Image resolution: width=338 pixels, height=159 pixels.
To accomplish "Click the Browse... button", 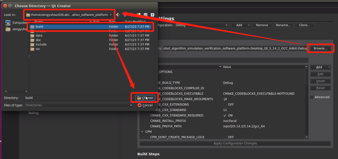I will click(320, 48).
